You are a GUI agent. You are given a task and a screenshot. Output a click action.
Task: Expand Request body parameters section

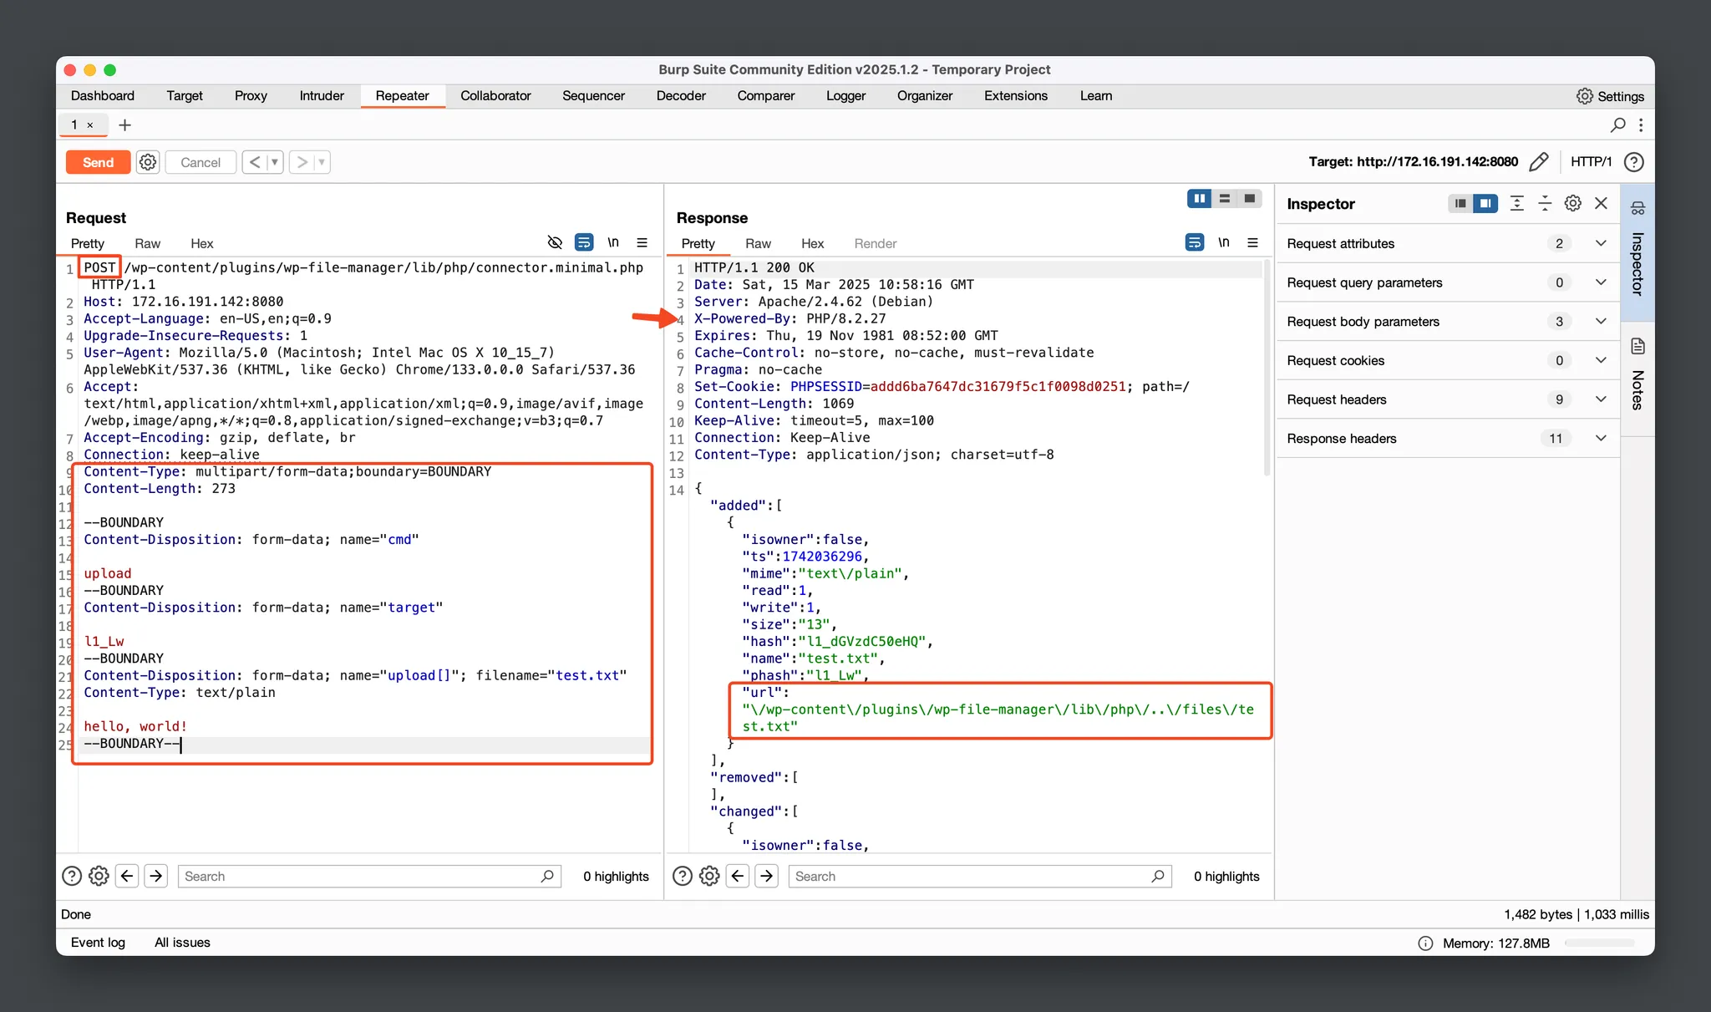click(1600, 321)
